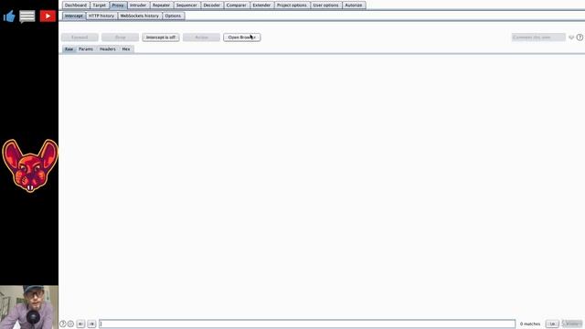Focus the bottom search text field
Viewport: 585px width, 329px height.
pyautogui.click(x=307, y=324)
